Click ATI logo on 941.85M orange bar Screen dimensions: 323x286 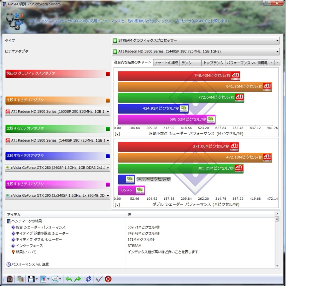pos(267,87)
